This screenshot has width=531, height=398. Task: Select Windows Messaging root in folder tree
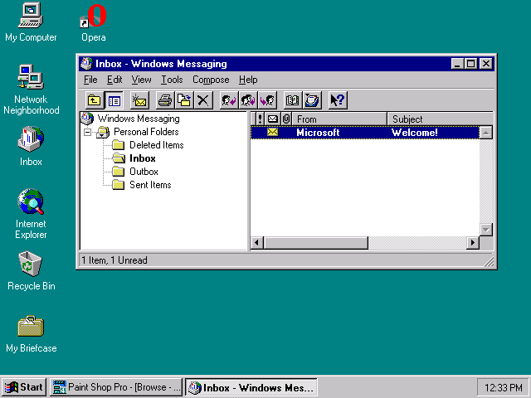point(139,119)
